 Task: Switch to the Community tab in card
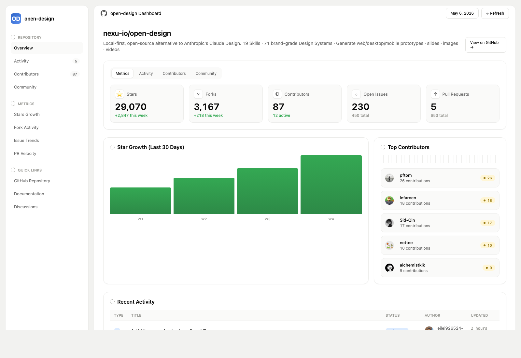(206, 74)
